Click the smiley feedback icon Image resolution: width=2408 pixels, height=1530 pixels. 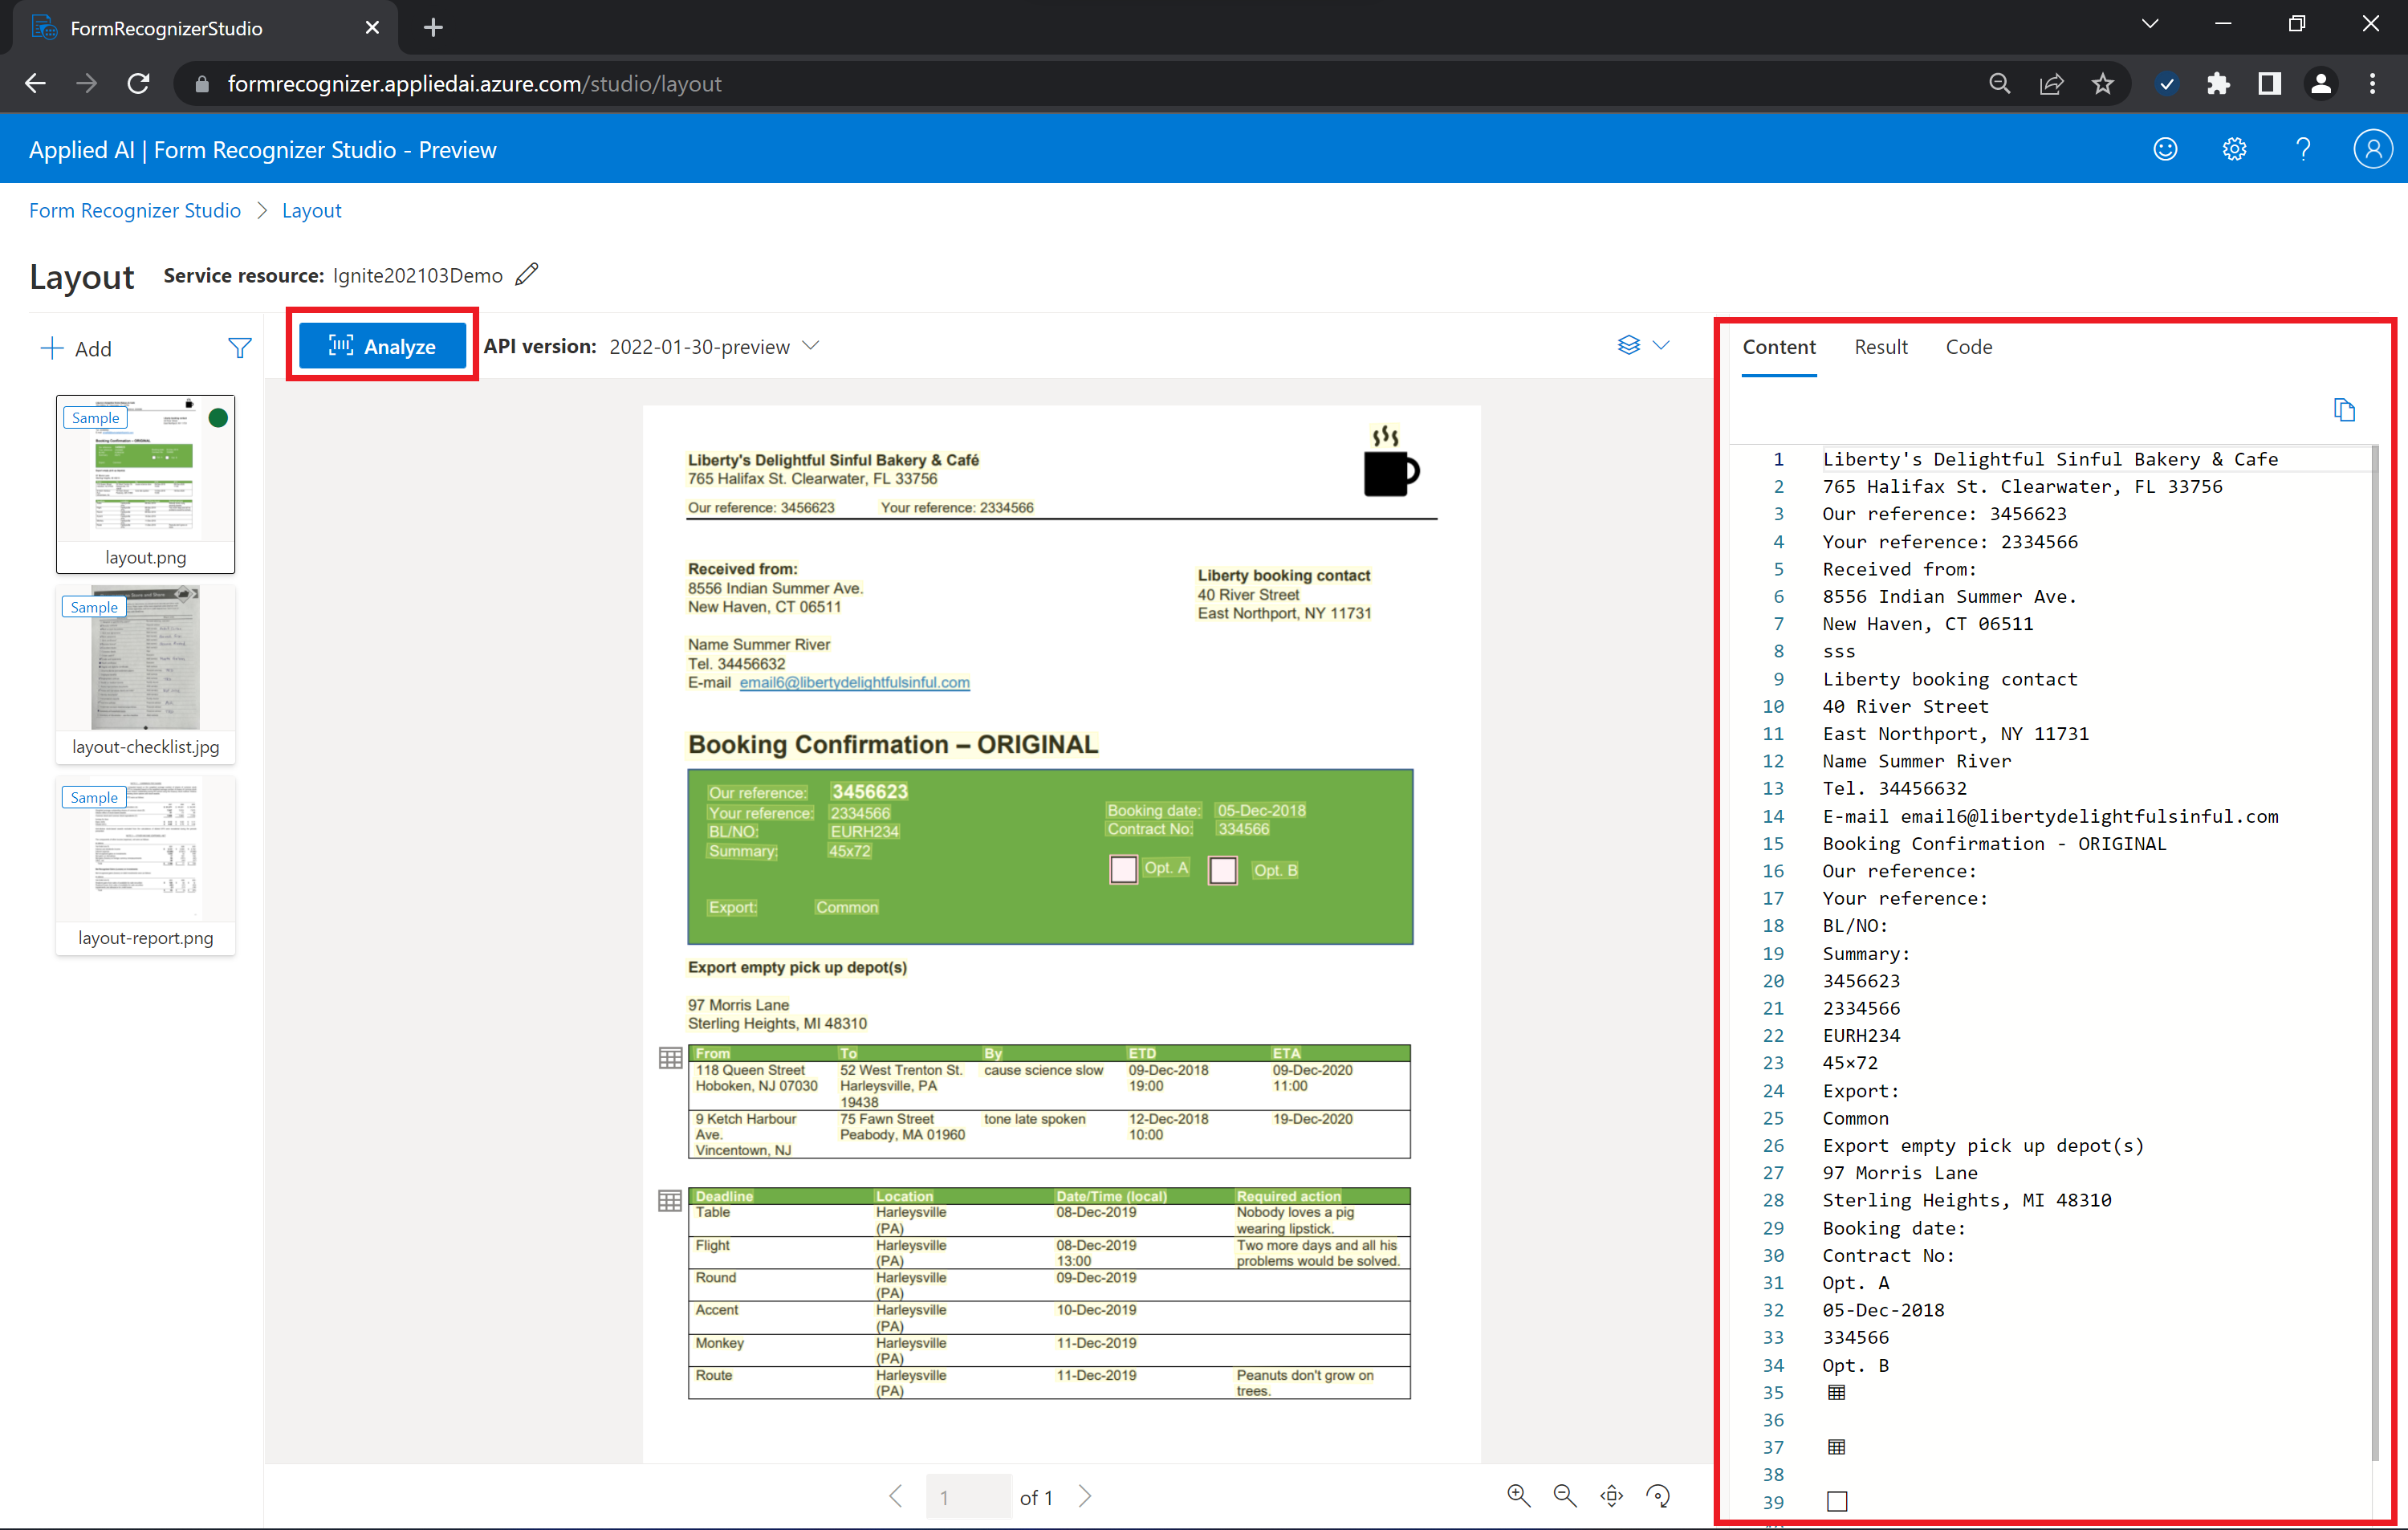2165,150
